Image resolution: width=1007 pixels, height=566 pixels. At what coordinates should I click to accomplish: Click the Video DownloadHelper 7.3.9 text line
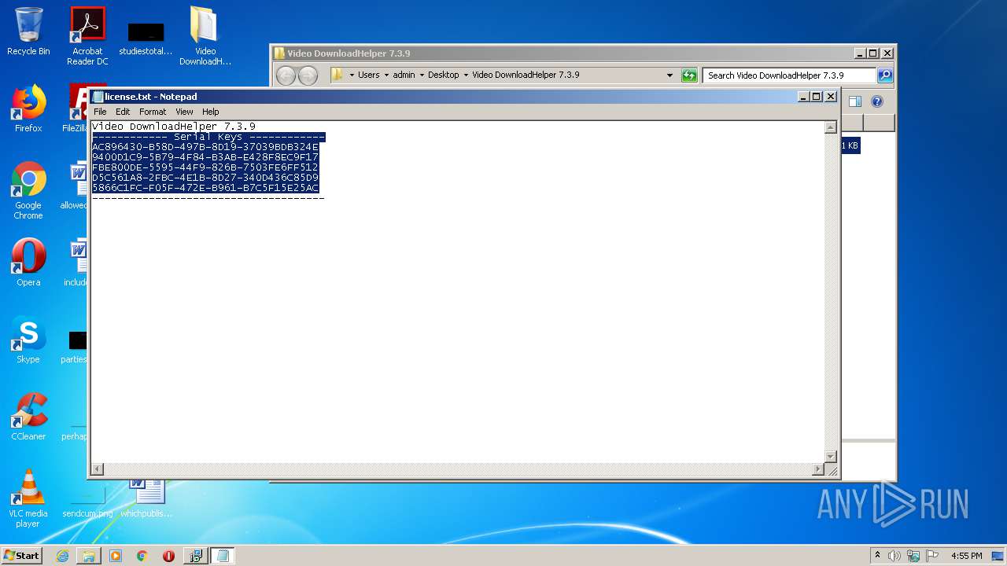coord(174,127)
